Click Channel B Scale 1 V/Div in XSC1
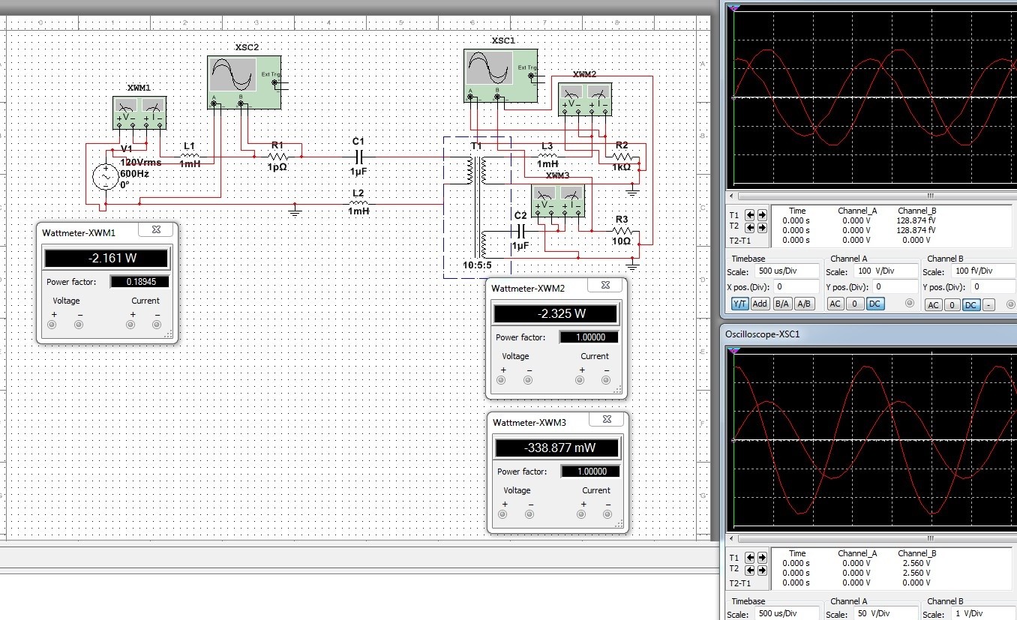This screenshot has width=1017, height=620. [x=982, y=614]
